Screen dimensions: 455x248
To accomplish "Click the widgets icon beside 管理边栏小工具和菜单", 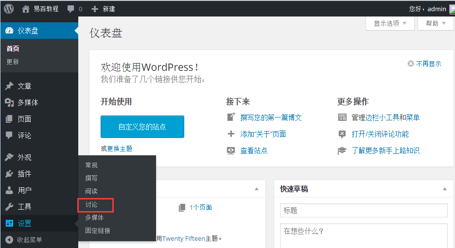I will [x=342, y=117].
